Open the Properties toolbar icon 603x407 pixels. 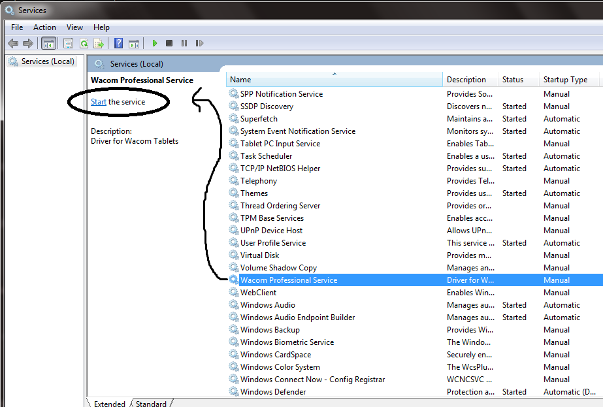coord(68,43)
